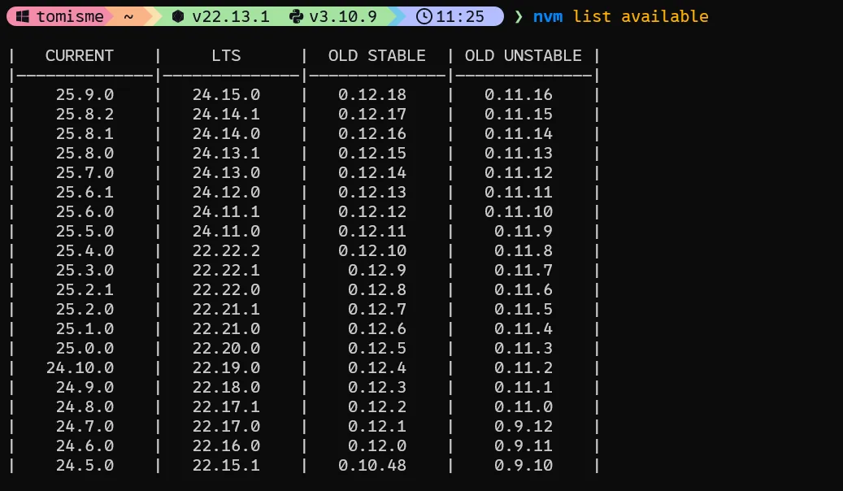Select version 0.12.10 in OLD STABLE
843x491 pixels.
[372, 250]
